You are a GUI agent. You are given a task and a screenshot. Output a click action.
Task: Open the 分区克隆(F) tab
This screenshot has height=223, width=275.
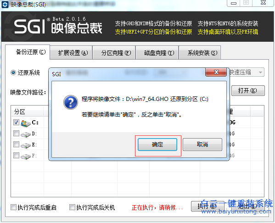pyautogui.click(x=114, y=53)
